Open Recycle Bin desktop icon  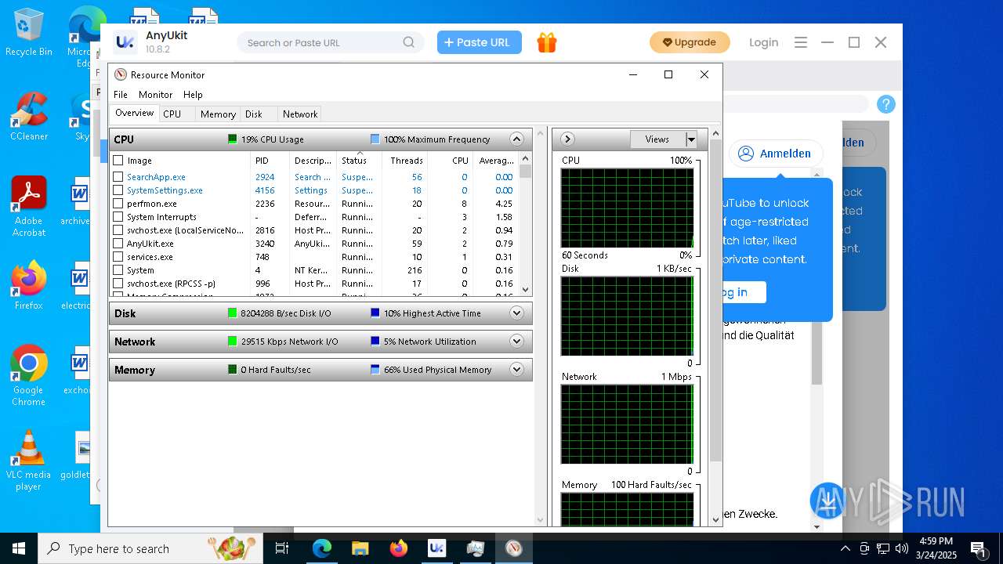click(28, 32)
